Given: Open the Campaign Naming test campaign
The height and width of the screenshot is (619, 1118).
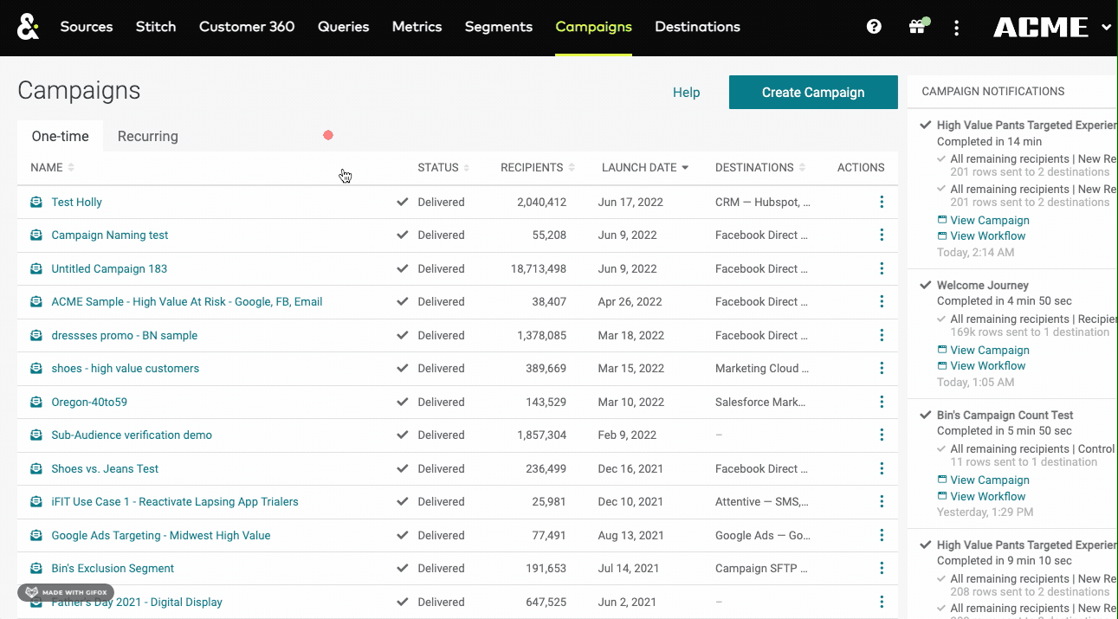Looking at the screenshot, I should pyautogui.click(x=110, y=235).
